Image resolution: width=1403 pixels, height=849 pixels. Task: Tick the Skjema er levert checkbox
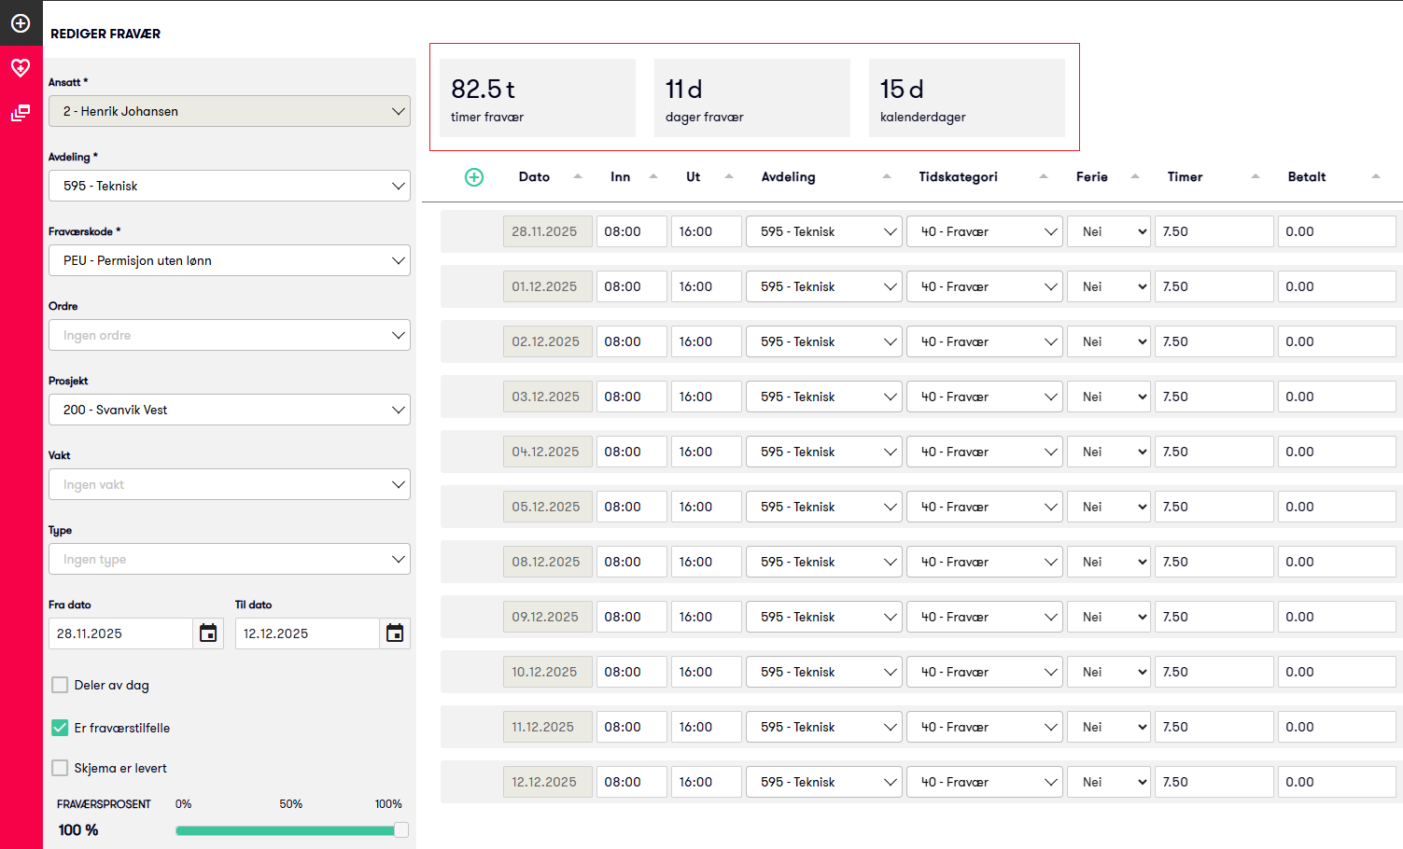60,768
